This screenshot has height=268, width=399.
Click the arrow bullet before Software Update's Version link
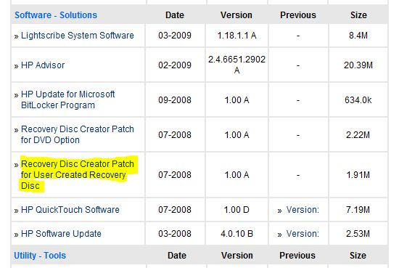point(279,235)
